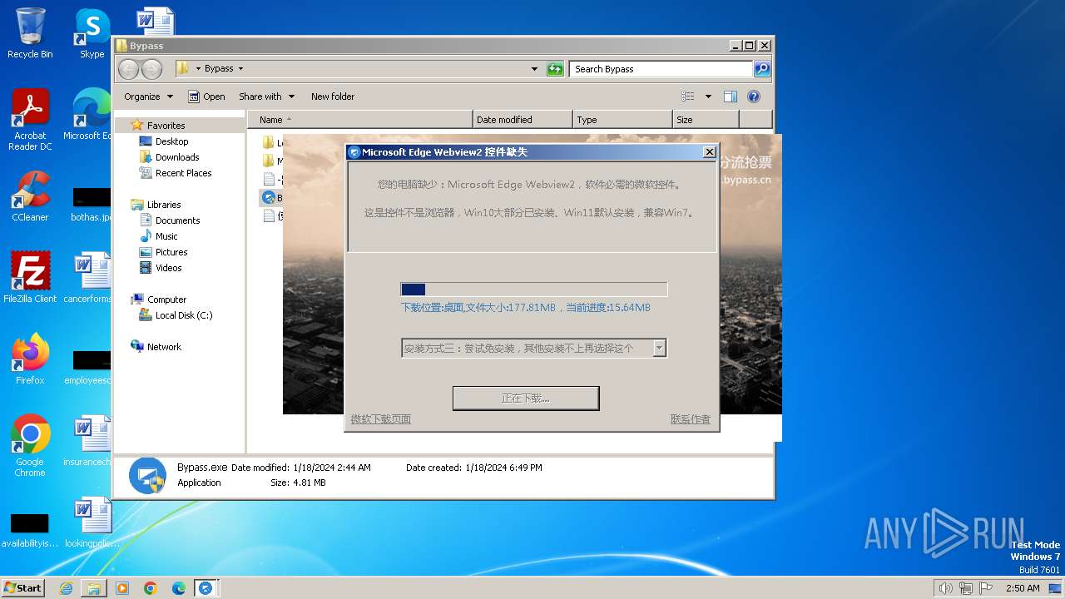The height and width of the screenshot is (599, 1065).
Task: Open Recycle Bin desktop icon
Action: pos(30,33)
